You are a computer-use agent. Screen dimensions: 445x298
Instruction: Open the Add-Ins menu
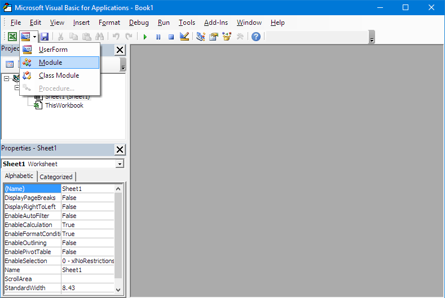tap(216, 23)
